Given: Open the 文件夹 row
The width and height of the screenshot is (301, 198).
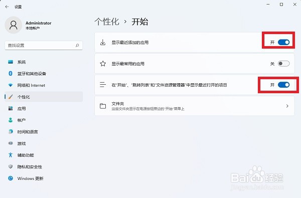Looking at the screenshot, I should tap(194, 106).
